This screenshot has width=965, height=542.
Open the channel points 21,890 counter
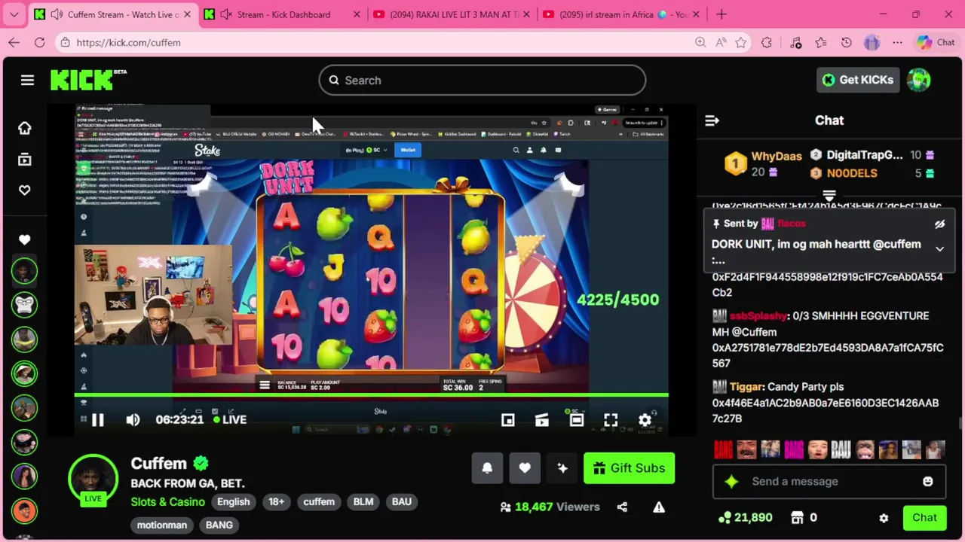(746, 518)
